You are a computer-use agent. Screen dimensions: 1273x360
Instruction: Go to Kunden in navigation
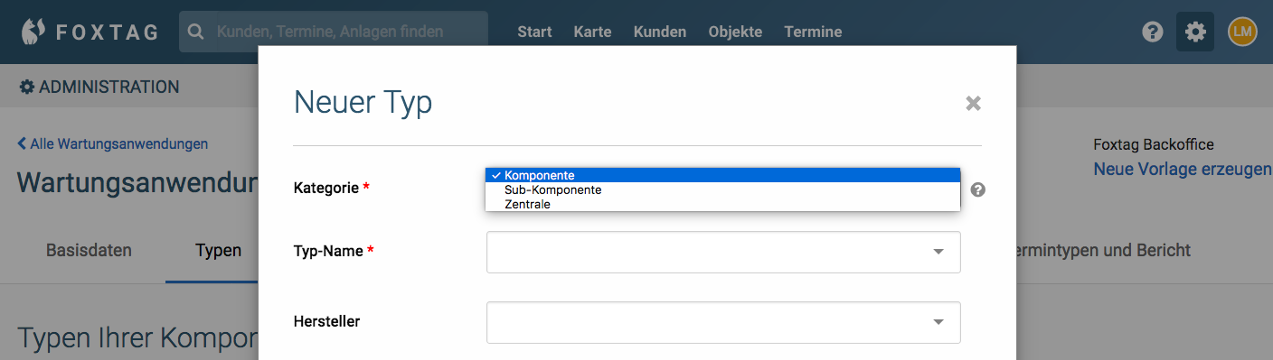pyautogui.click(x=660, y=32)
